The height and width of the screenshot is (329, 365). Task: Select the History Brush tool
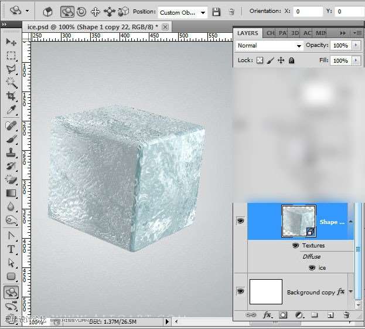[11, 167]
